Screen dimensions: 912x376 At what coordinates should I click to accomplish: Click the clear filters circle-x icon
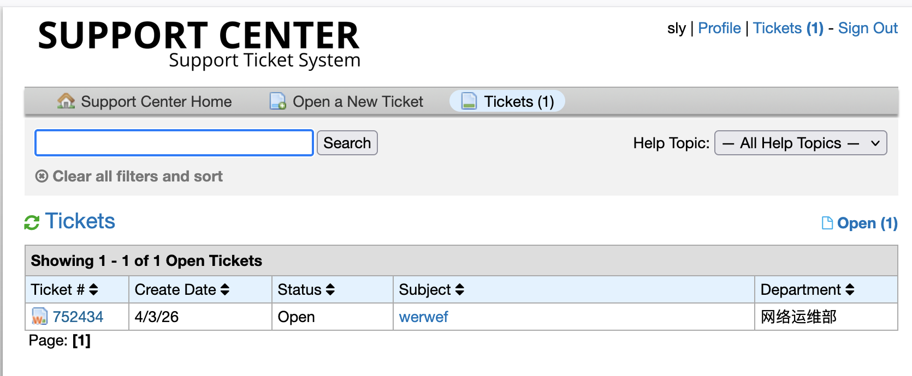(42, 176)
